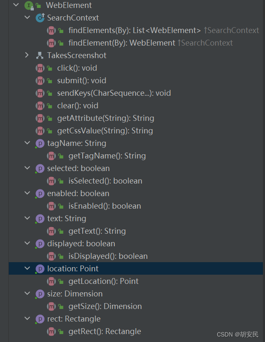
Task: Select findElements(By) method entry
Action: 134,30
